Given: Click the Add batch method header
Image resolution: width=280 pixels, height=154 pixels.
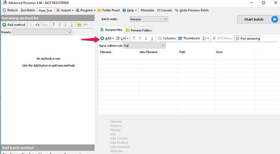Looking at the screenshot, I should 48,148.
